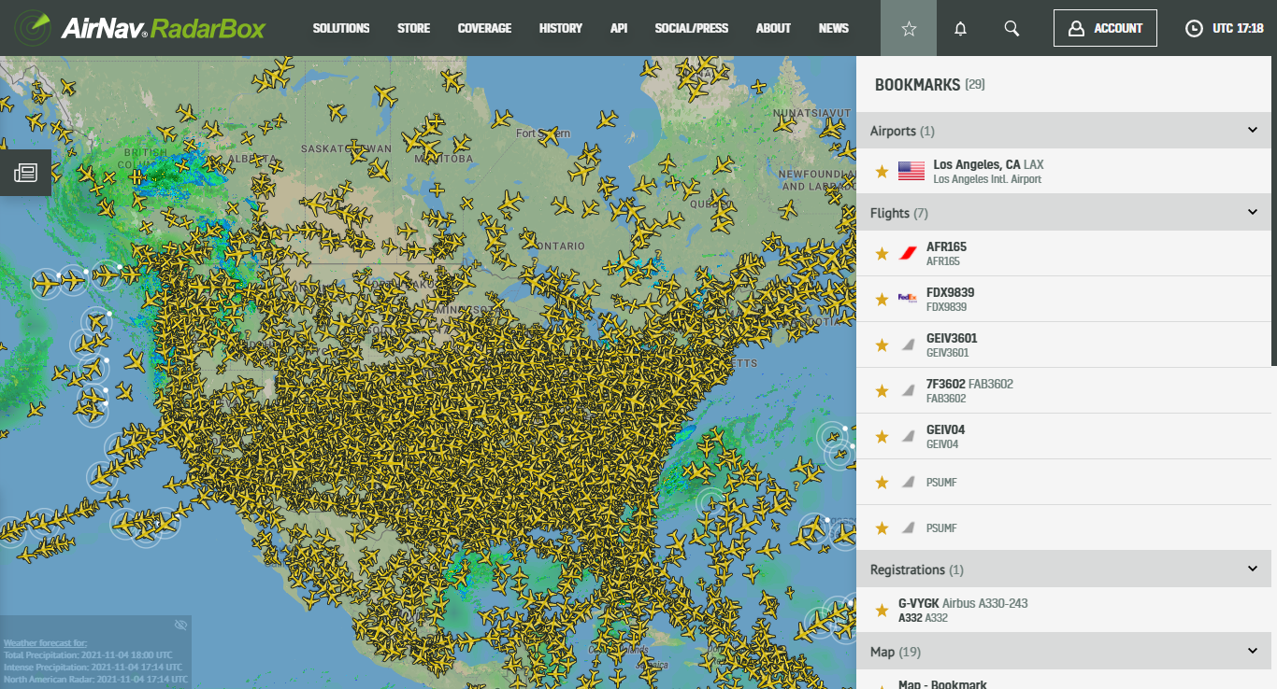Go to the COVERAGE menu
Image resolution: width=1277 pixels, height=689 pixels.
point(484,28)
